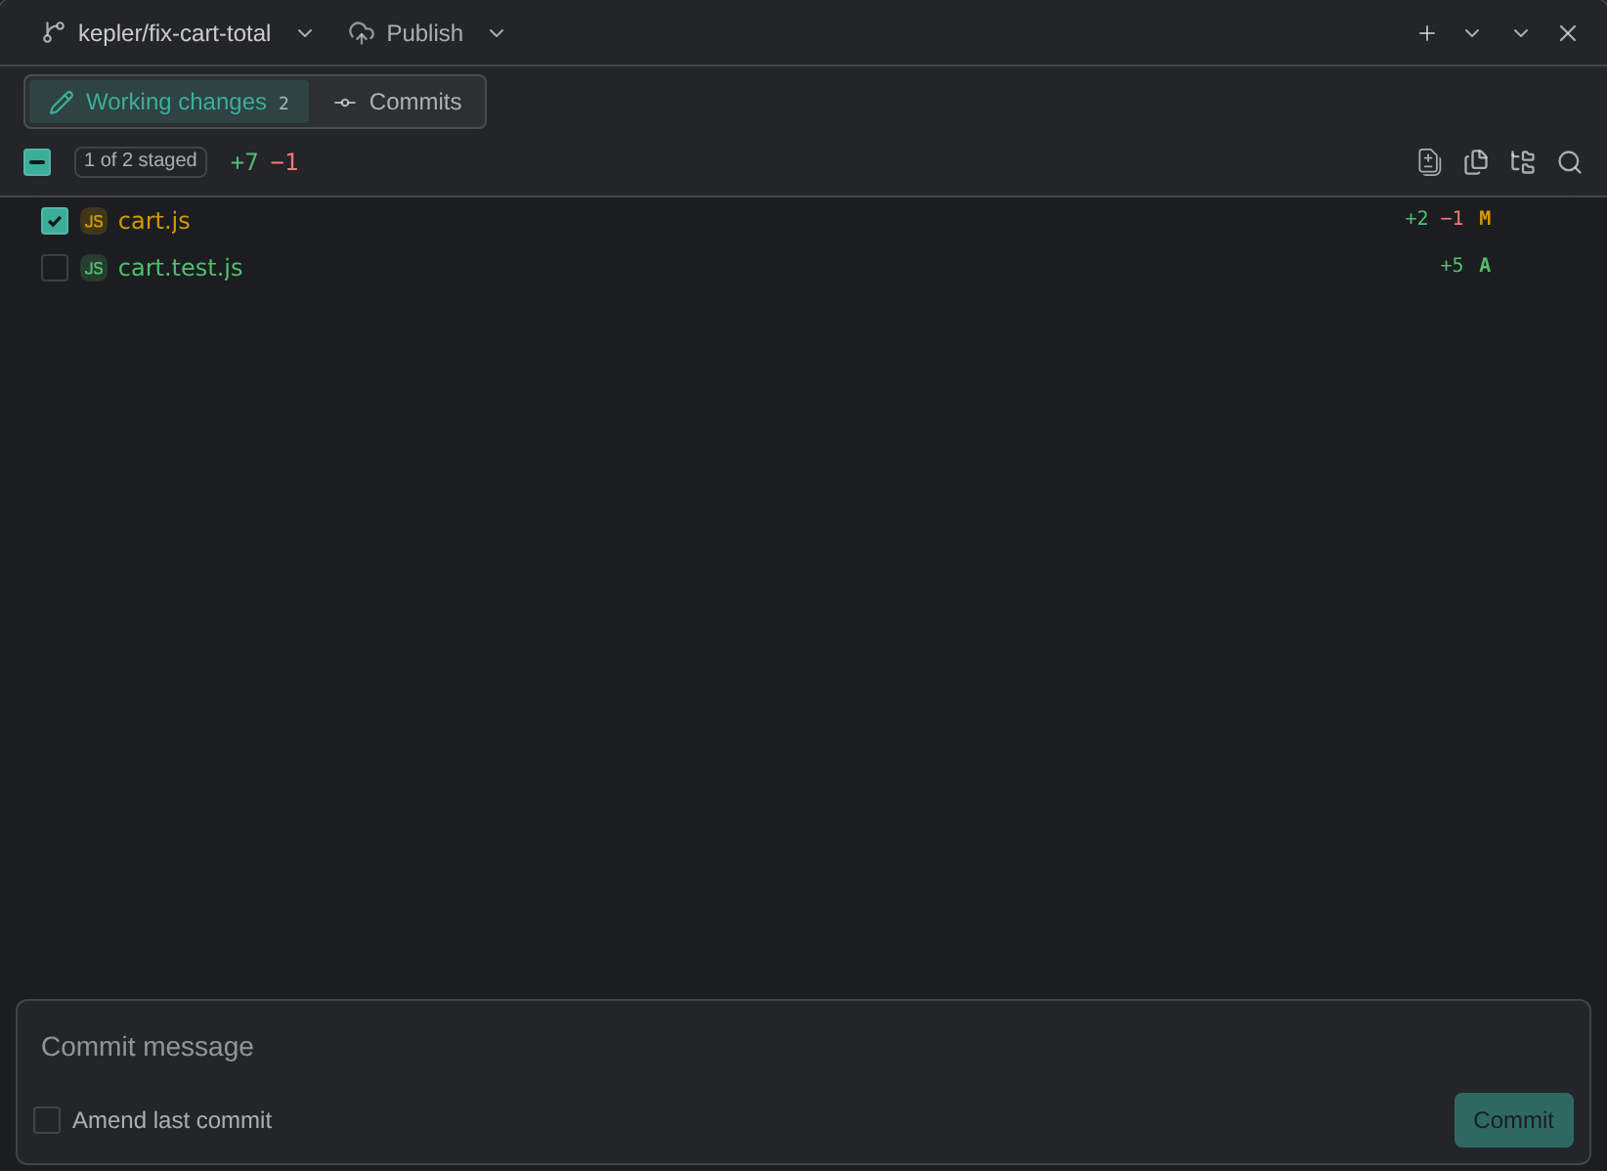Viewport: 1607px width, 1171px height.
Task: Toggle the stage-all partial checkbox
Action: coord(37,162)
